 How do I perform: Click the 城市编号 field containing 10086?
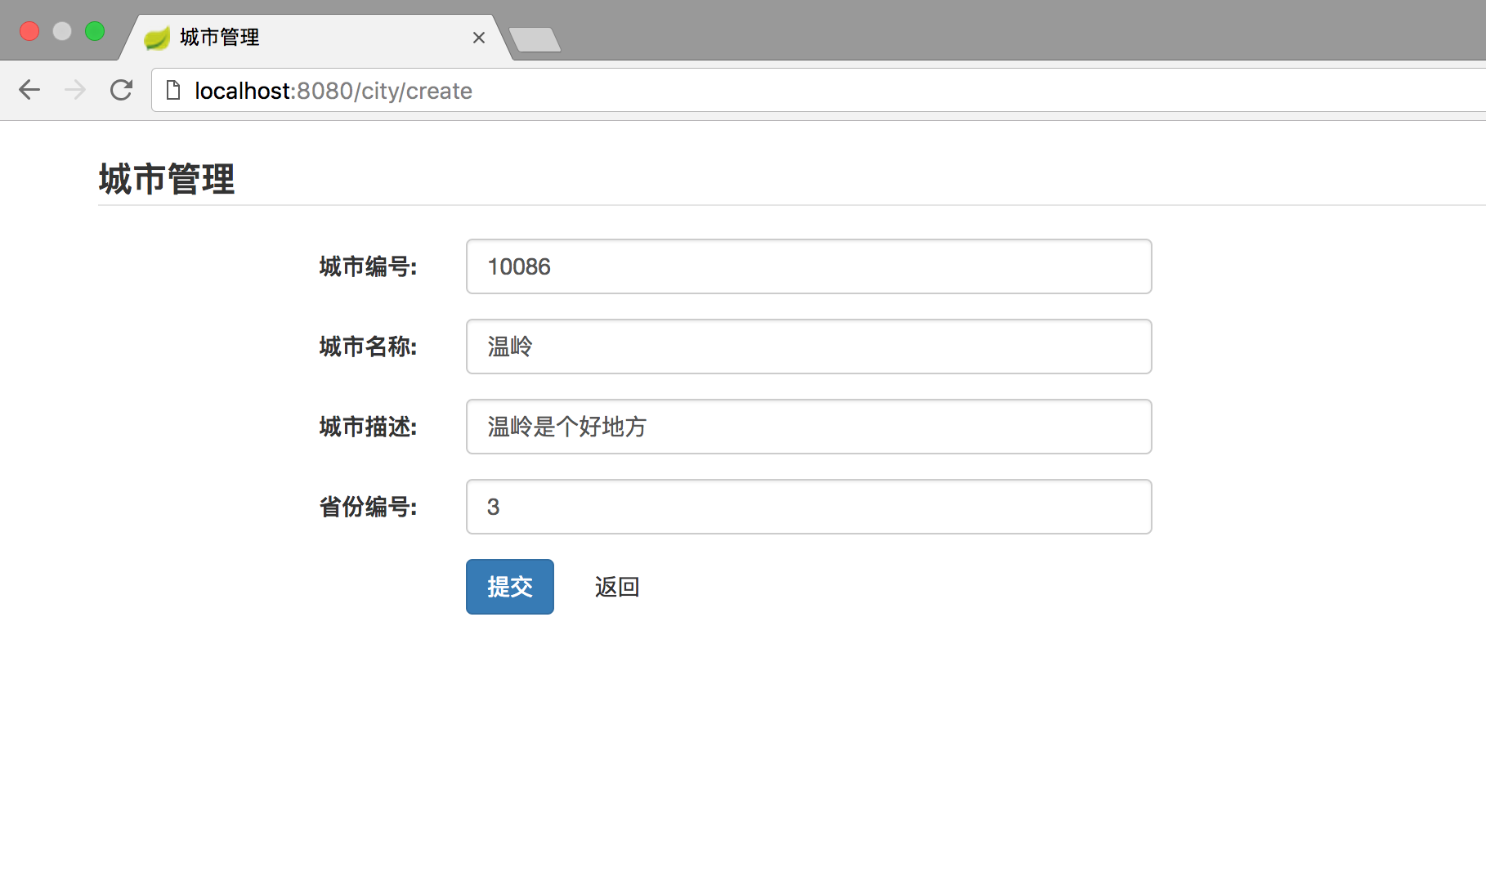pos(808,266)
